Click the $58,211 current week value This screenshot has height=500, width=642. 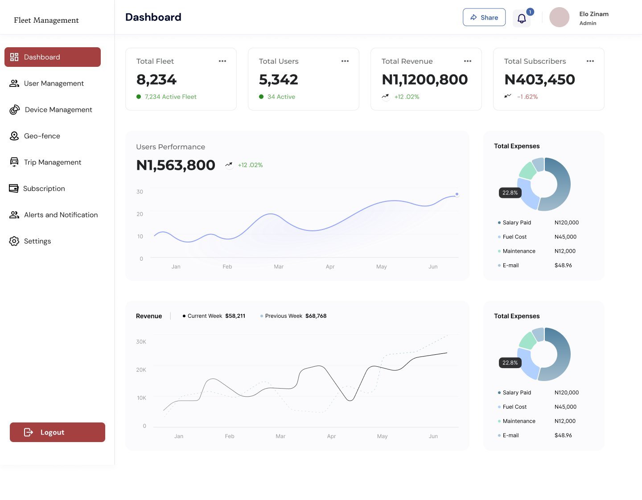[x=235, y=316]
